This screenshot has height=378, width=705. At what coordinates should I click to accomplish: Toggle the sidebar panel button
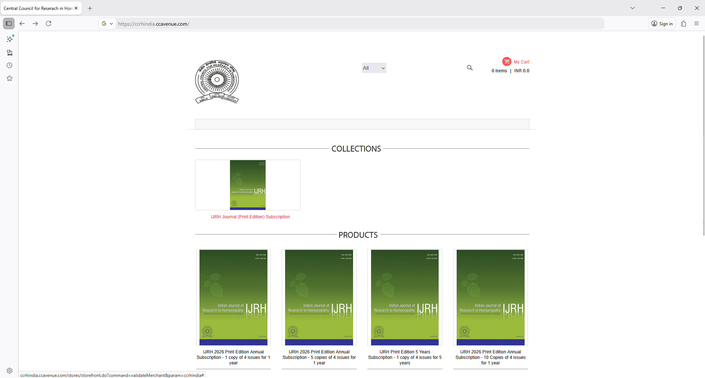pyautogui.click(x=9, y=23)
